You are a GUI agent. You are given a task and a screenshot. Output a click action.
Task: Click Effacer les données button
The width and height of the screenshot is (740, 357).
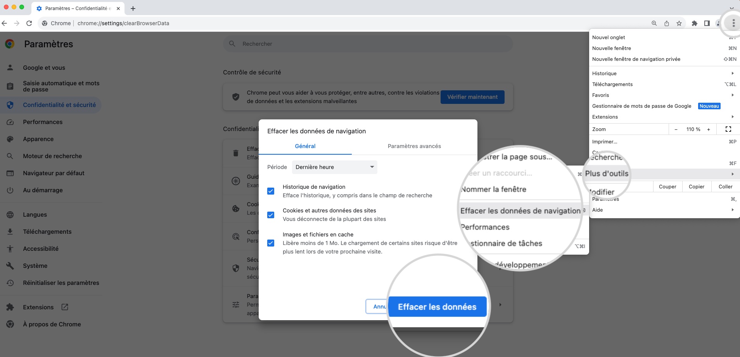437,307
